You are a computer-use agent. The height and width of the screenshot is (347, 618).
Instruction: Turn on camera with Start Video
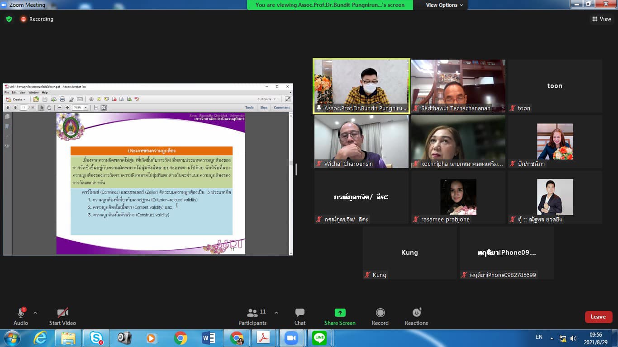click(x=62, y=316)
